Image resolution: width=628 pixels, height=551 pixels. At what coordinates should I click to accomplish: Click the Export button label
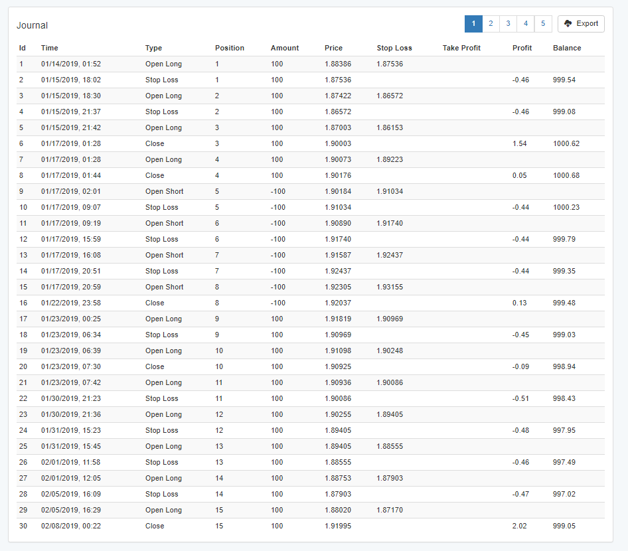tap(587, 24)
